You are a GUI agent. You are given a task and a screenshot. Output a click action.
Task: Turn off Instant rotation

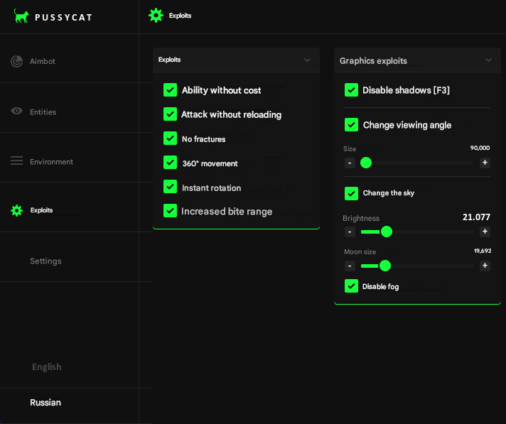point(170,187)
